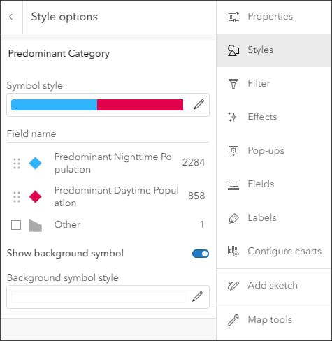Open the Fields icon

click(x=233, y=184)
